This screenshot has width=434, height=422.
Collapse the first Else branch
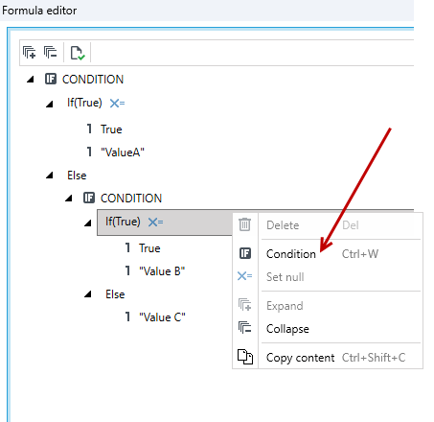pos(50,176)
